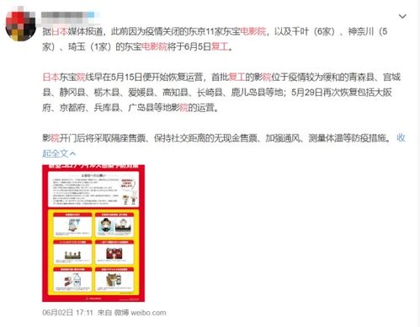
Task: Open the red cinema prevention poster image
Action: click(93, 233)
